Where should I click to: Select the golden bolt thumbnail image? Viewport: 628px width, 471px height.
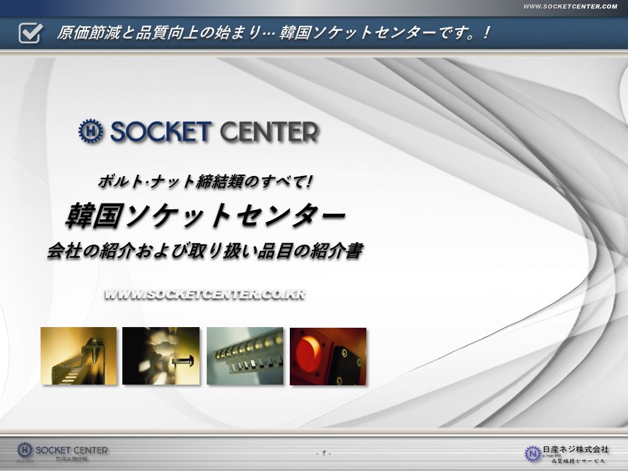78,356
